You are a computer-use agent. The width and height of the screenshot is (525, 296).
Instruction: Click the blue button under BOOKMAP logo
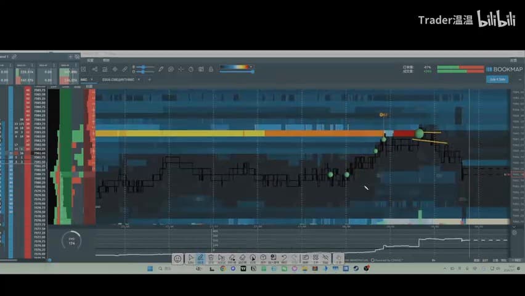click(497, 80)
